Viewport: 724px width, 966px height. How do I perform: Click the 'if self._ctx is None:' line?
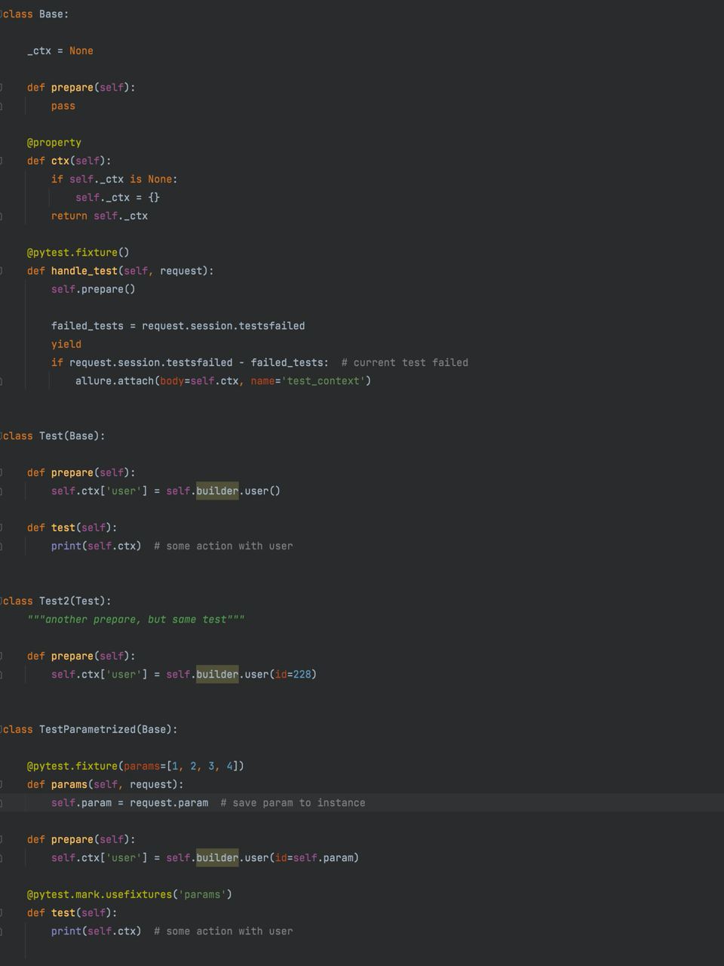click(115, 180)
